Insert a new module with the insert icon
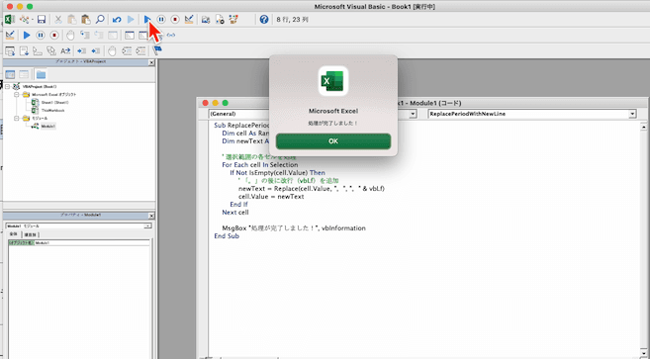This screenshot has height=359, width=650. coord(25,19)
